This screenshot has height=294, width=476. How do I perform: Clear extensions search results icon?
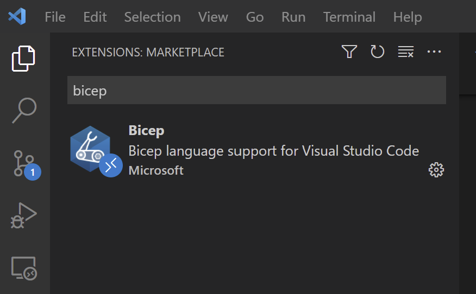click(x=406, y=52)
